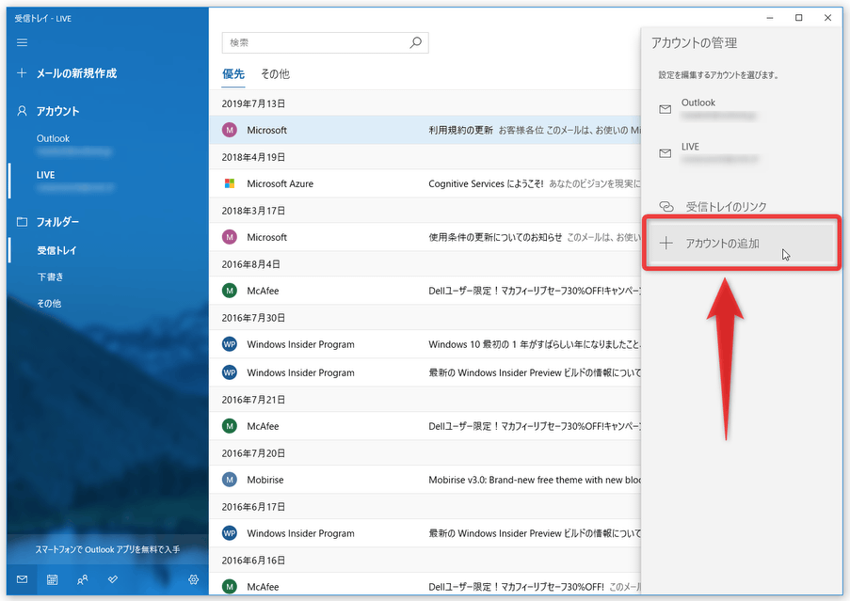850x601 pixels.
Task: Close the mail window
Action: (827, 18)
